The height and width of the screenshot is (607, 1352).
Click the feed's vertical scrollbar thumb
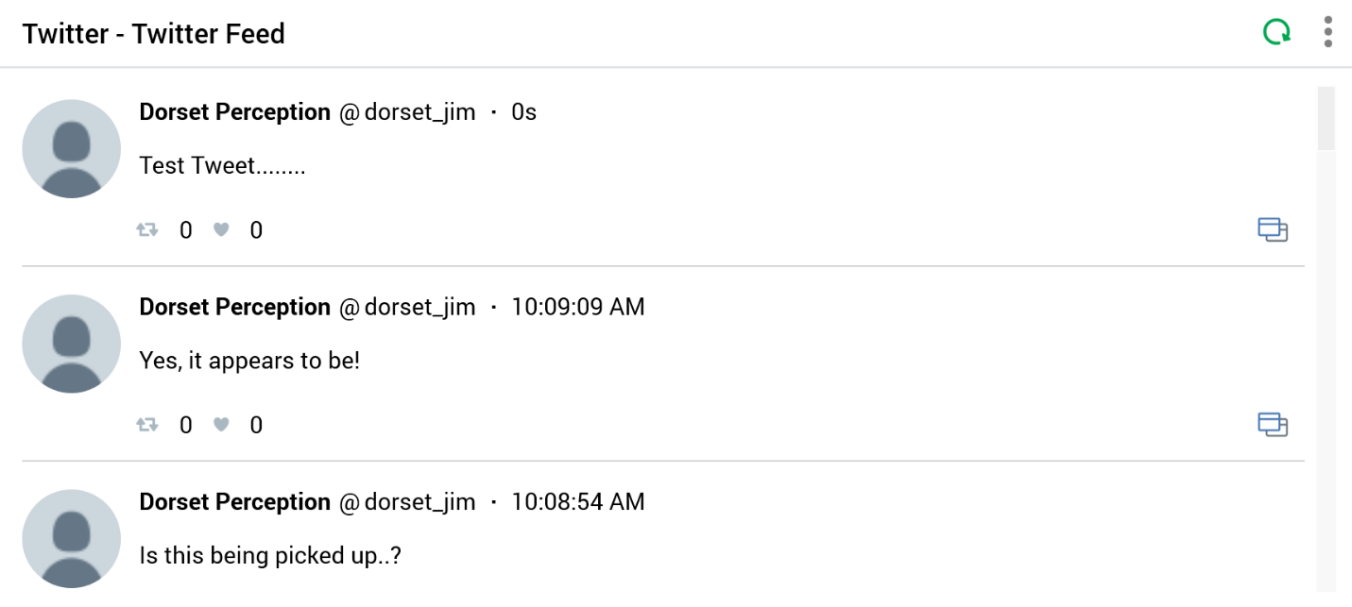coord(1326,118)
